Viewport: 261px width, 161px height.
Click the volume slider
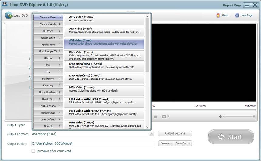pyautogui.click(x=239, y=116)
